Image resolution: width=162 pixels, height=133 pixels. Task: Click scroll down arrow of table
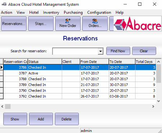158,101
